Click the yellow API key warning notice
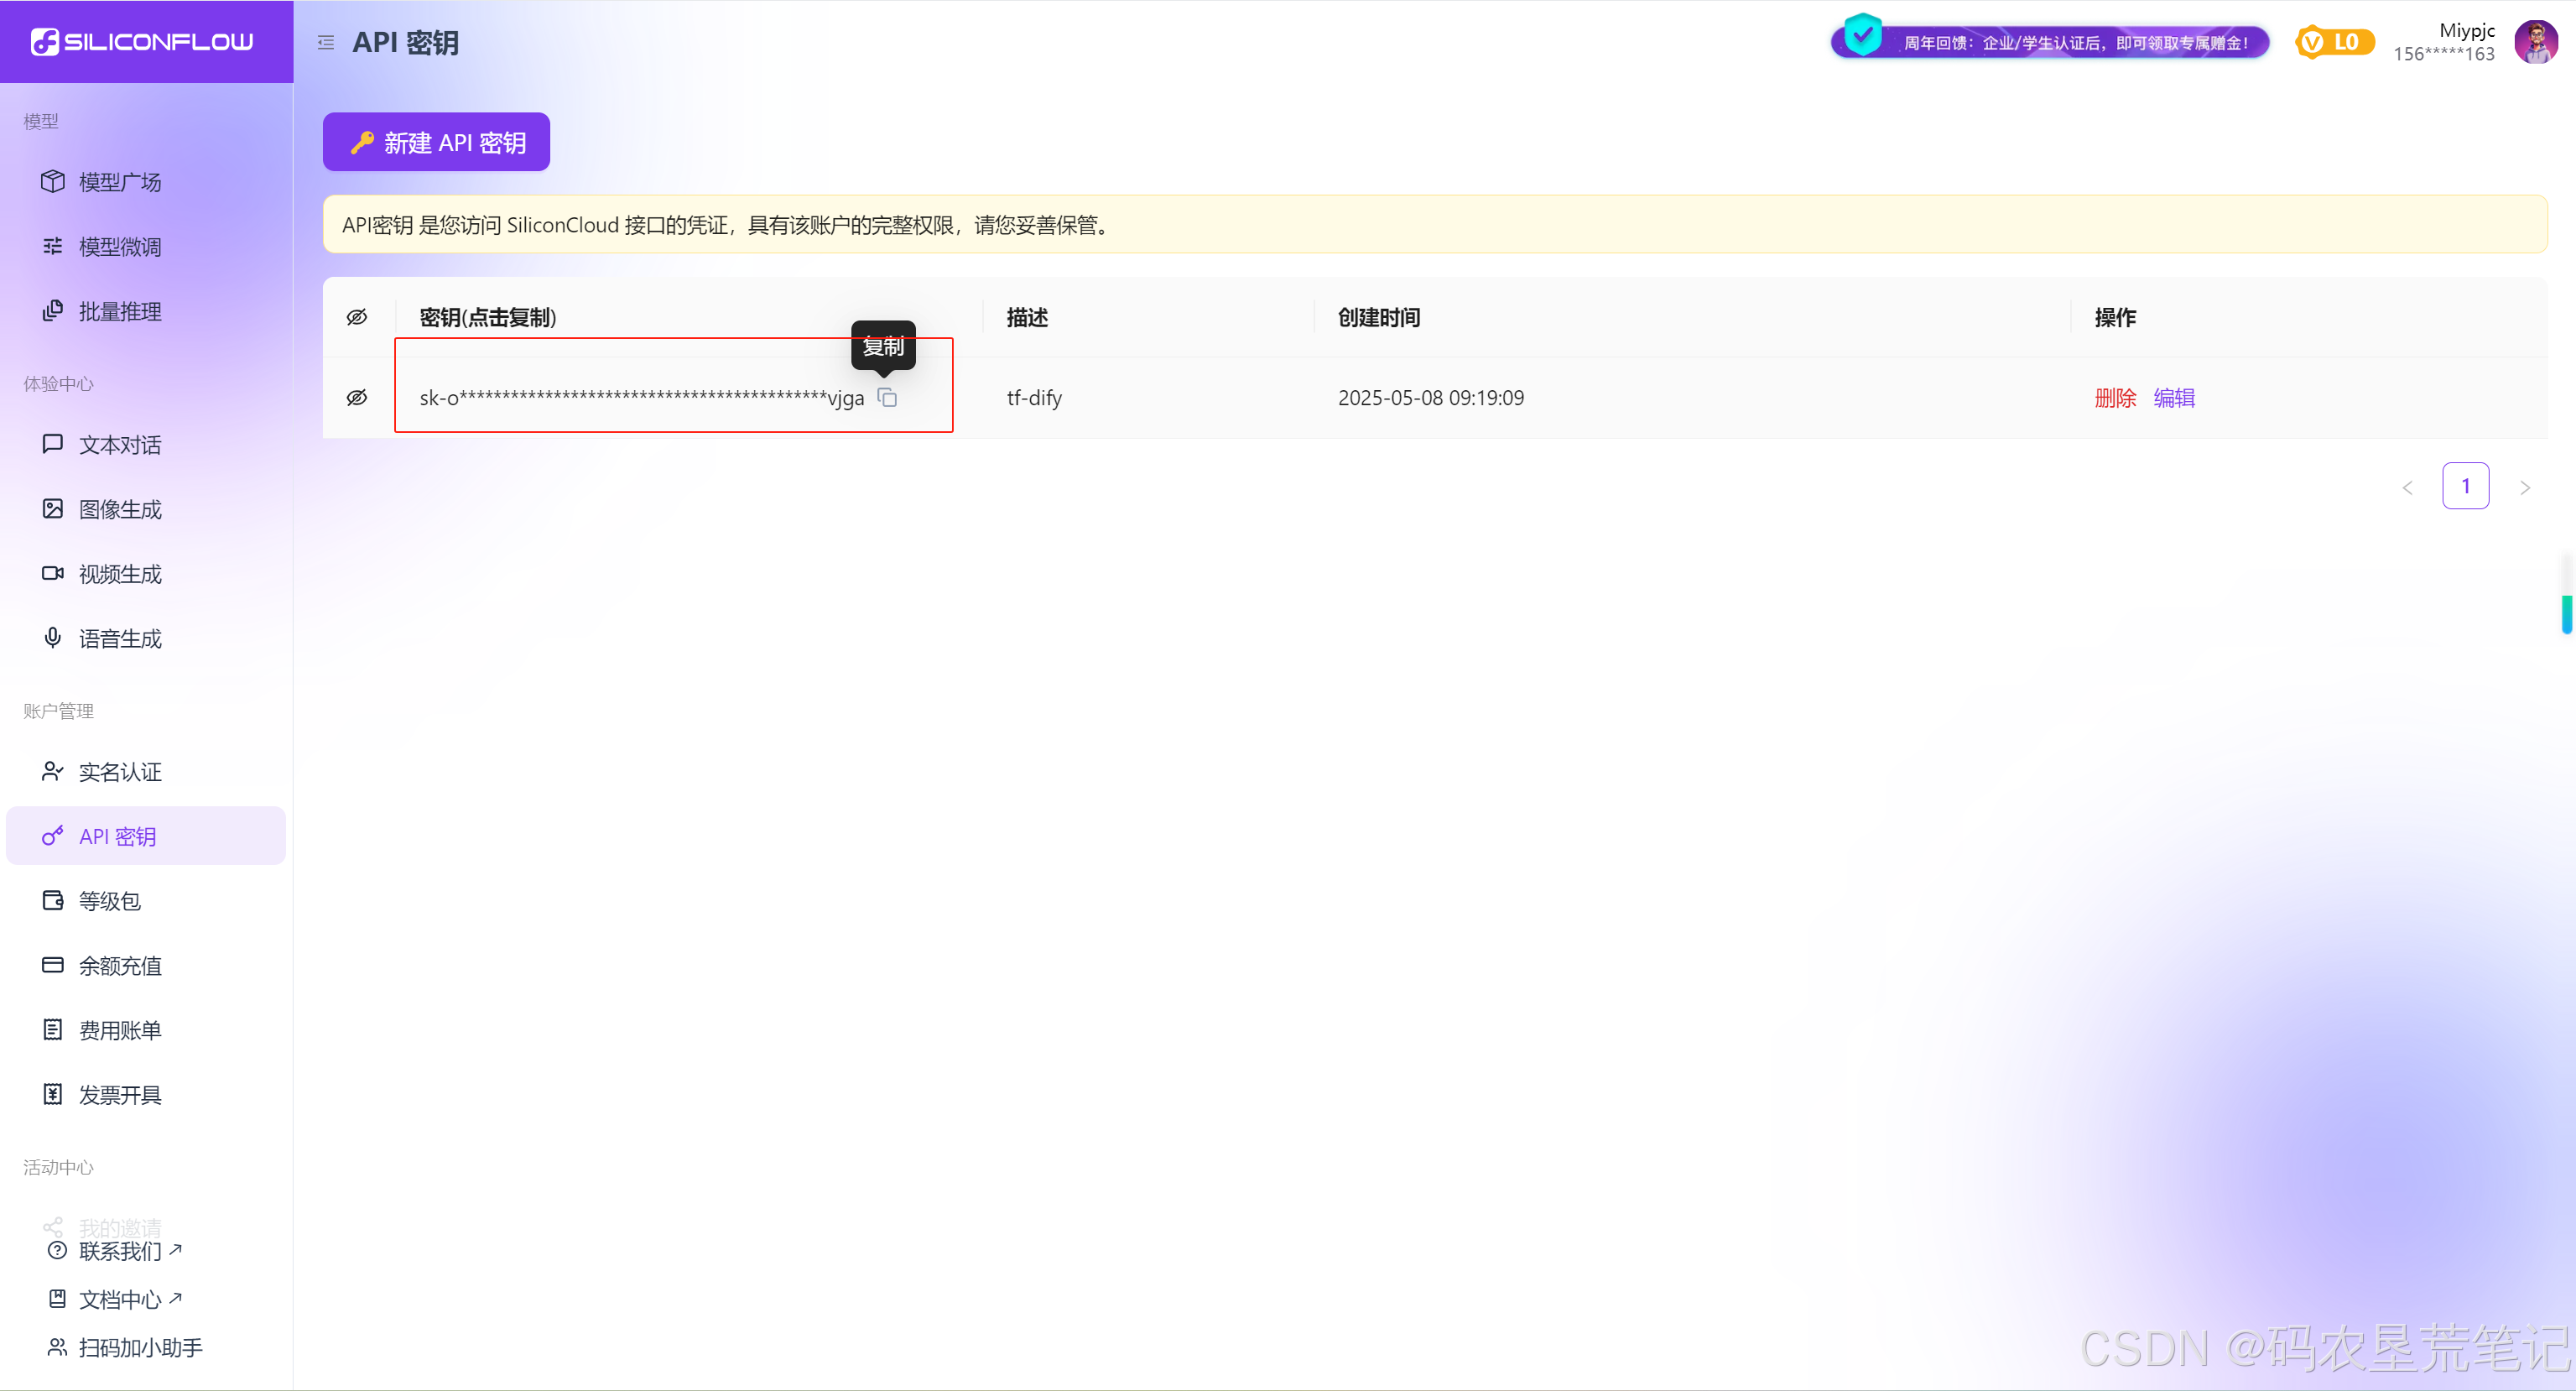Viewport: 2576px width, 1391px height. point(1435,224)
